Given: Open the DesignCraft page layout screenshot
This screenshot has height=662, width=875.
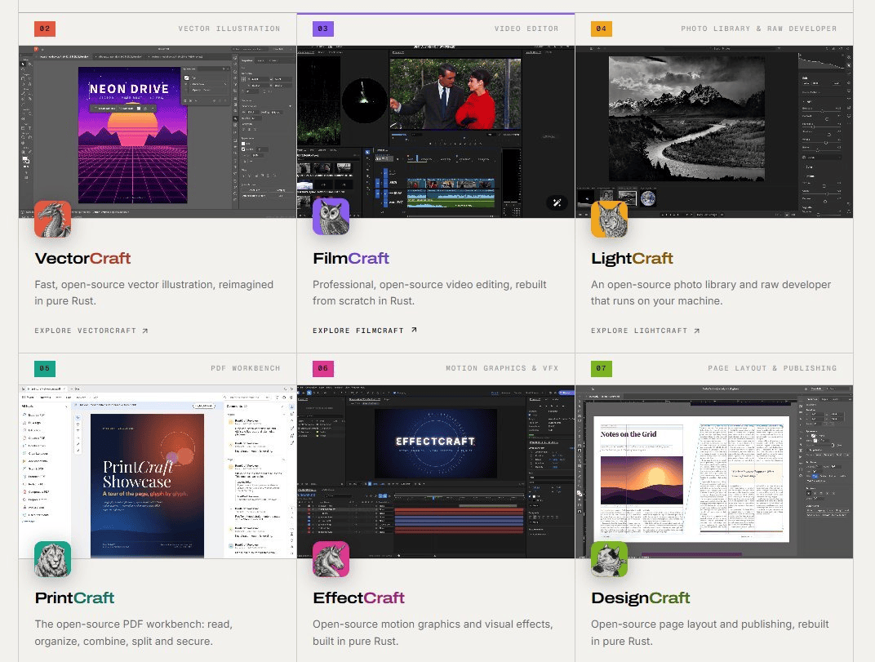Looking at the screenshot, I should click(714, 472).
